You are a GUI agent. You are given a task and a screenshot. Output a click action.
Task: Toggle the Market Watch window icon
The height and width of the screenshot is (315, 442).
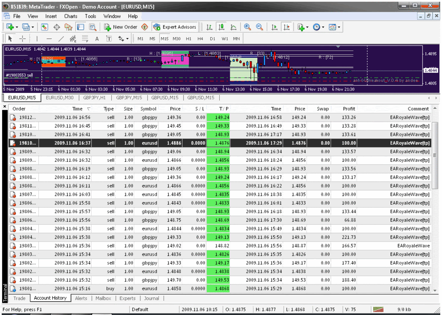(x=44, y=27)
